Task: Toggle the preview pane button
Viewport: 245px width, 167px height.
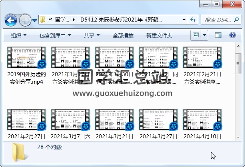Action: (x=218, y=35)
